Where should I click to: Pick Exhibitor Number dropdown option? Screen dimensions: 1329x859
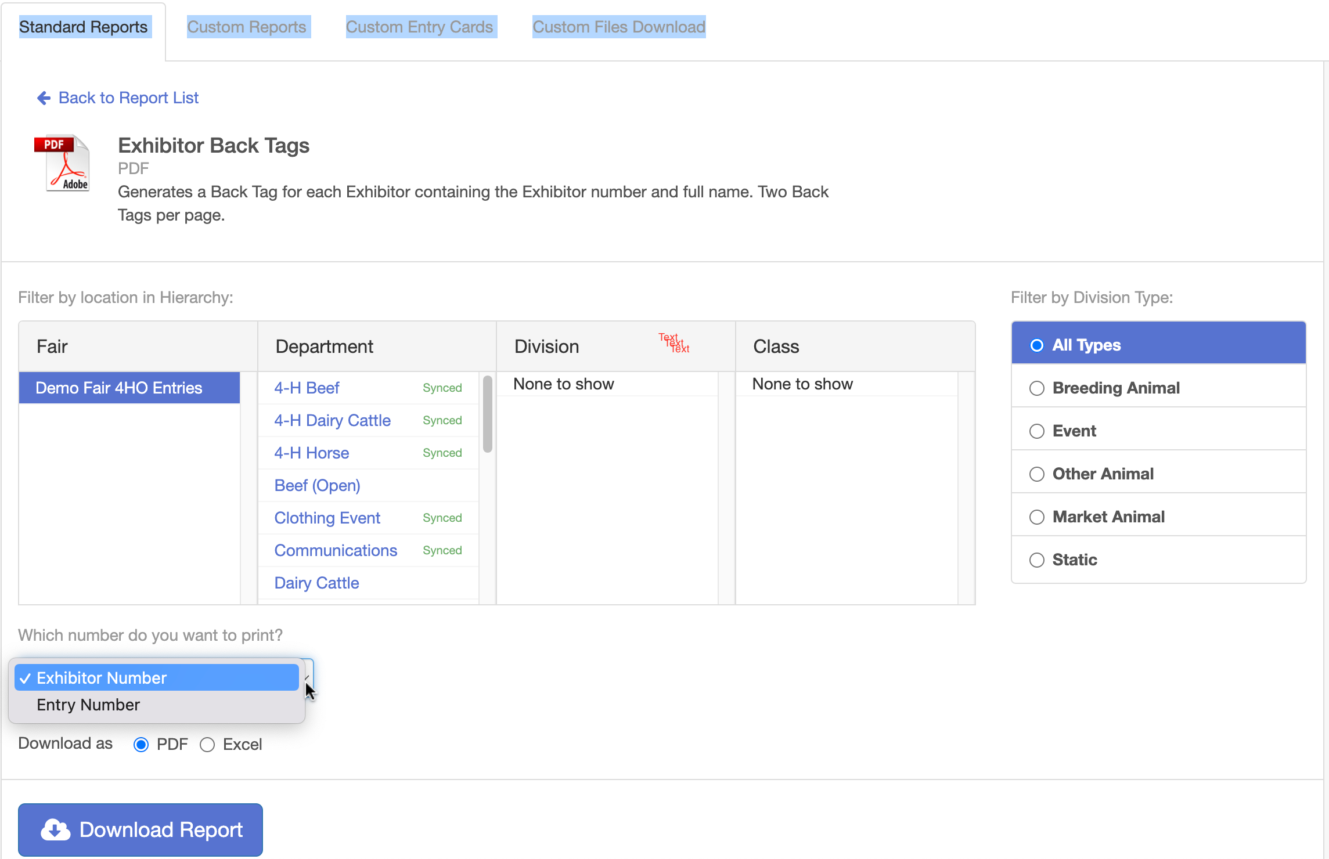[x=102, y=678]
